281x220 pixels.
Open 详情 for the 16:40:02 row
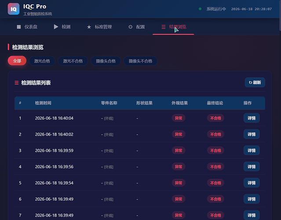[252, 134]
